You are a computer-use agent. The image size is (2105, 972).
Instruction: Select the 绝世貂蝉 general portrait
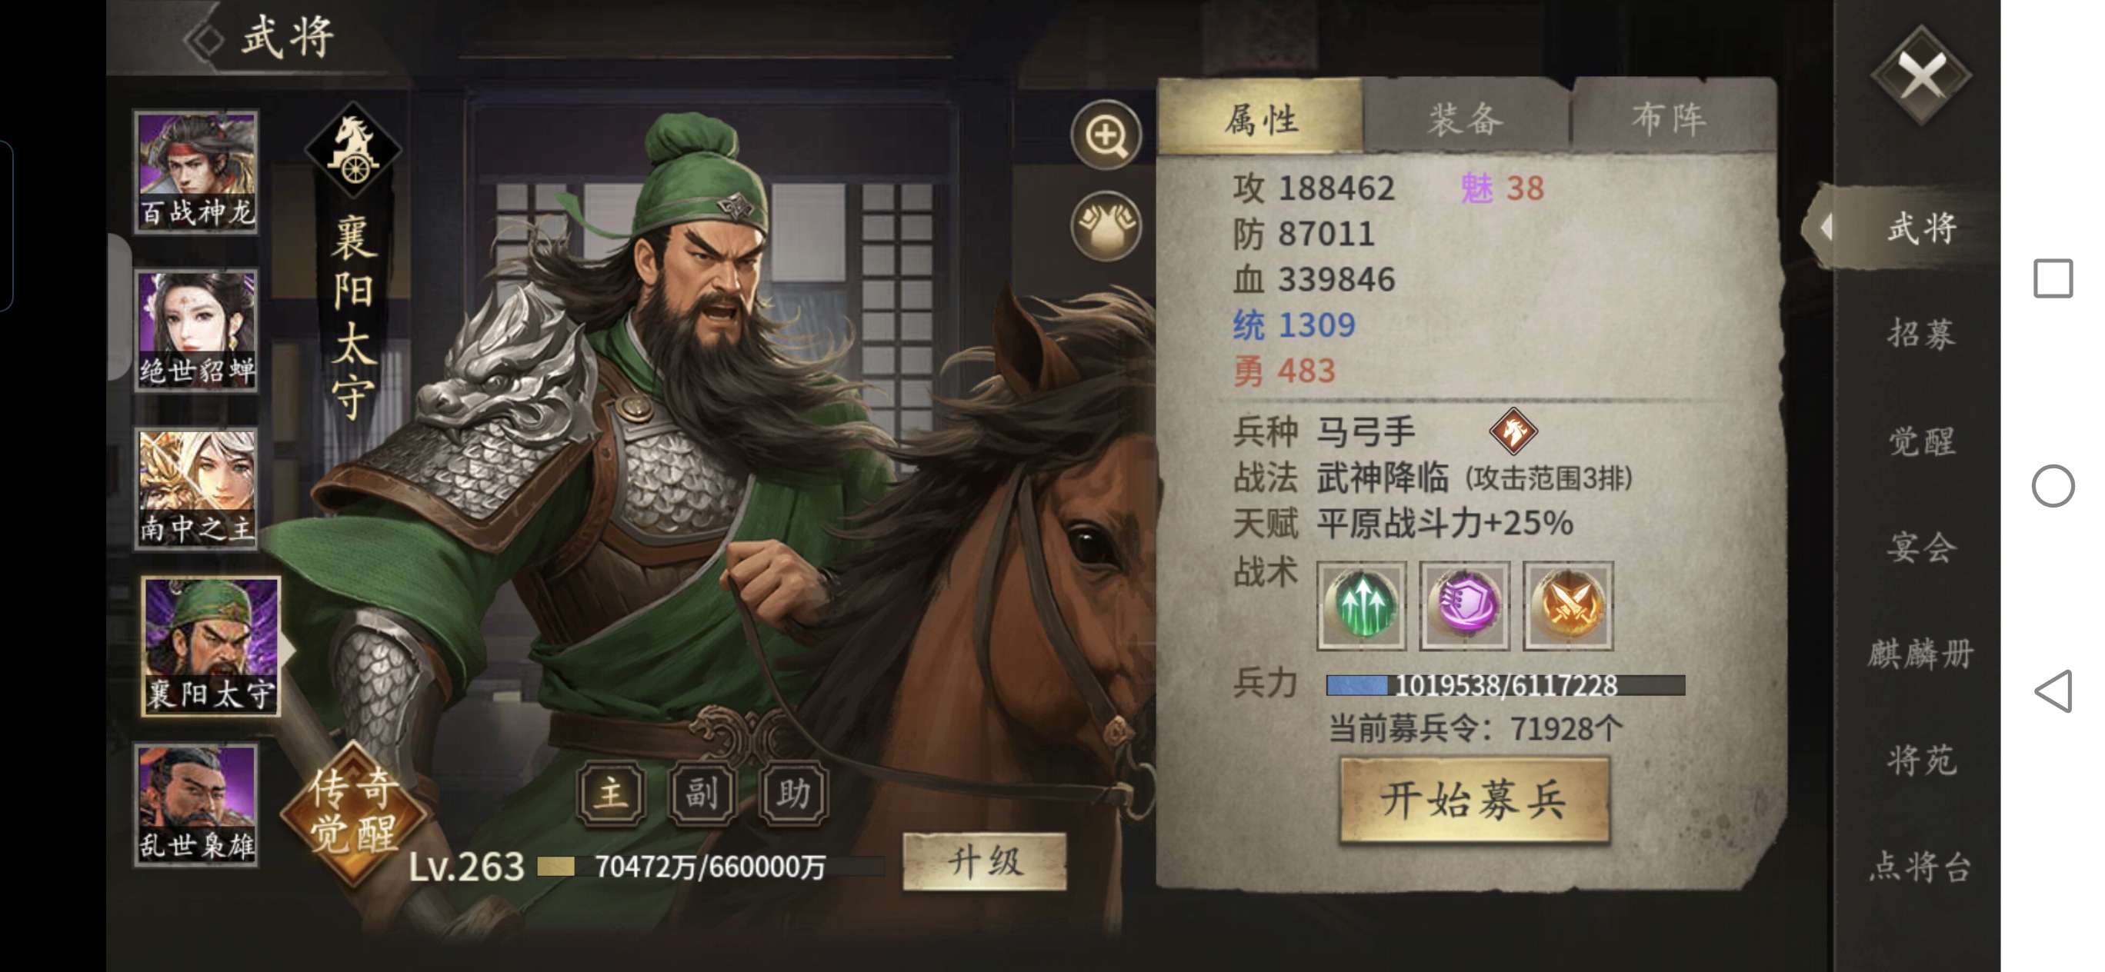pos(196,330)
